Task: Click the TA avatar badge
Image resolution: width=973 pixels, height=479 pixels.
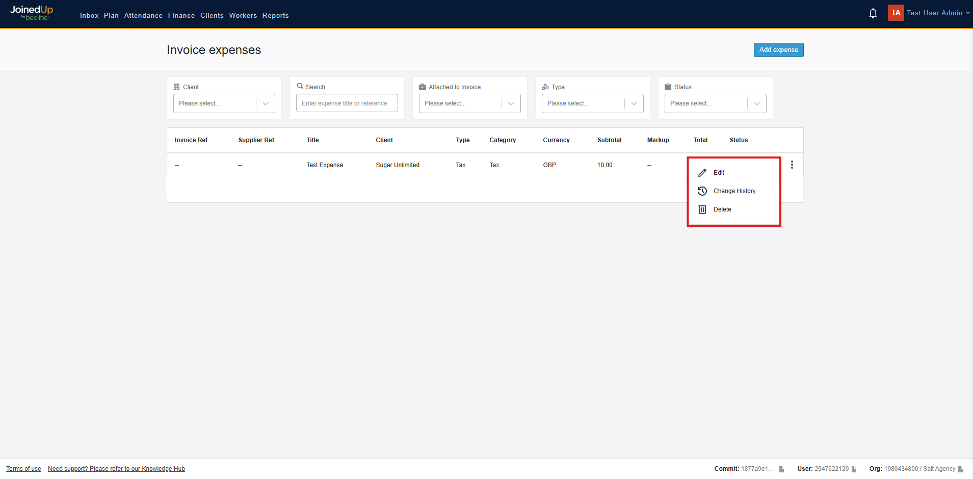Action: [x=896, y=13]
